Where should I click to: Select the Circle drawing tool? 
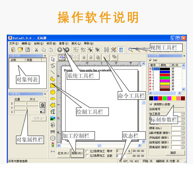click(x=53, y=92)
